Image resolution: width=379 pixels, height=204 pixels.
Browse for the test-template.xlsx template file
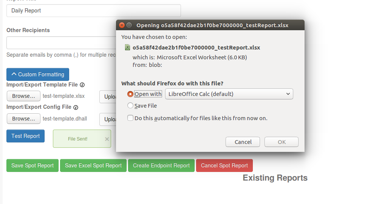point(23,96)
